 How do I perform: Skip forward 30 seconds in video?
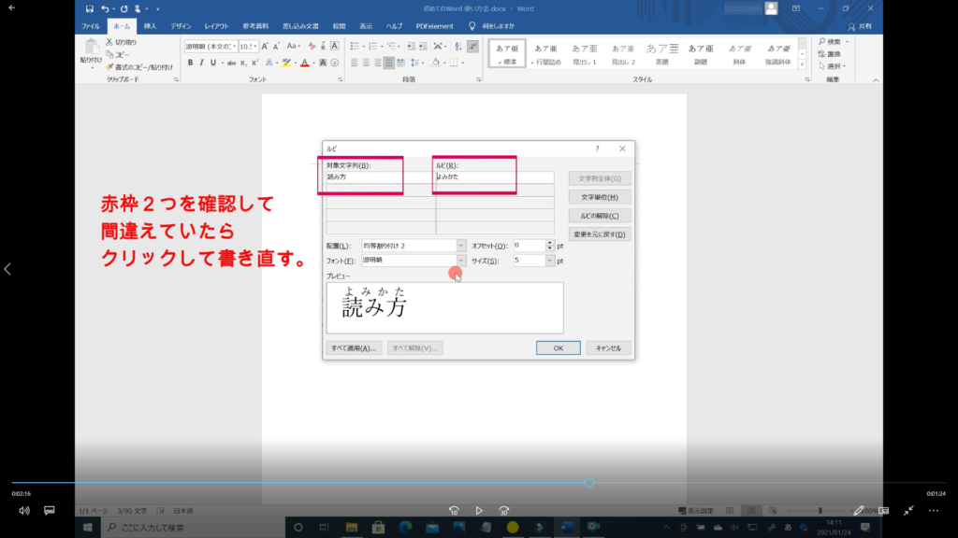click(504, 511)
